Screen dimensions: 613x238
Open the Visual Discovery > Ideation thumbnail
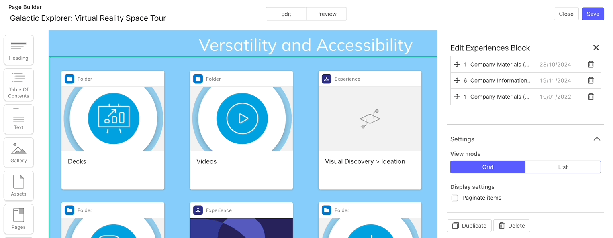pyautogui.click(x=370, y=119)
